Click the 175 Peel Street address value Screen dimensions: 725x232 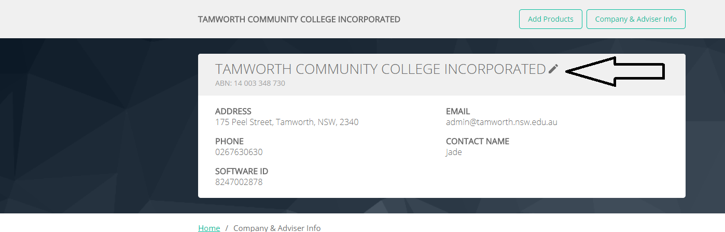click(x=287, y=122)
